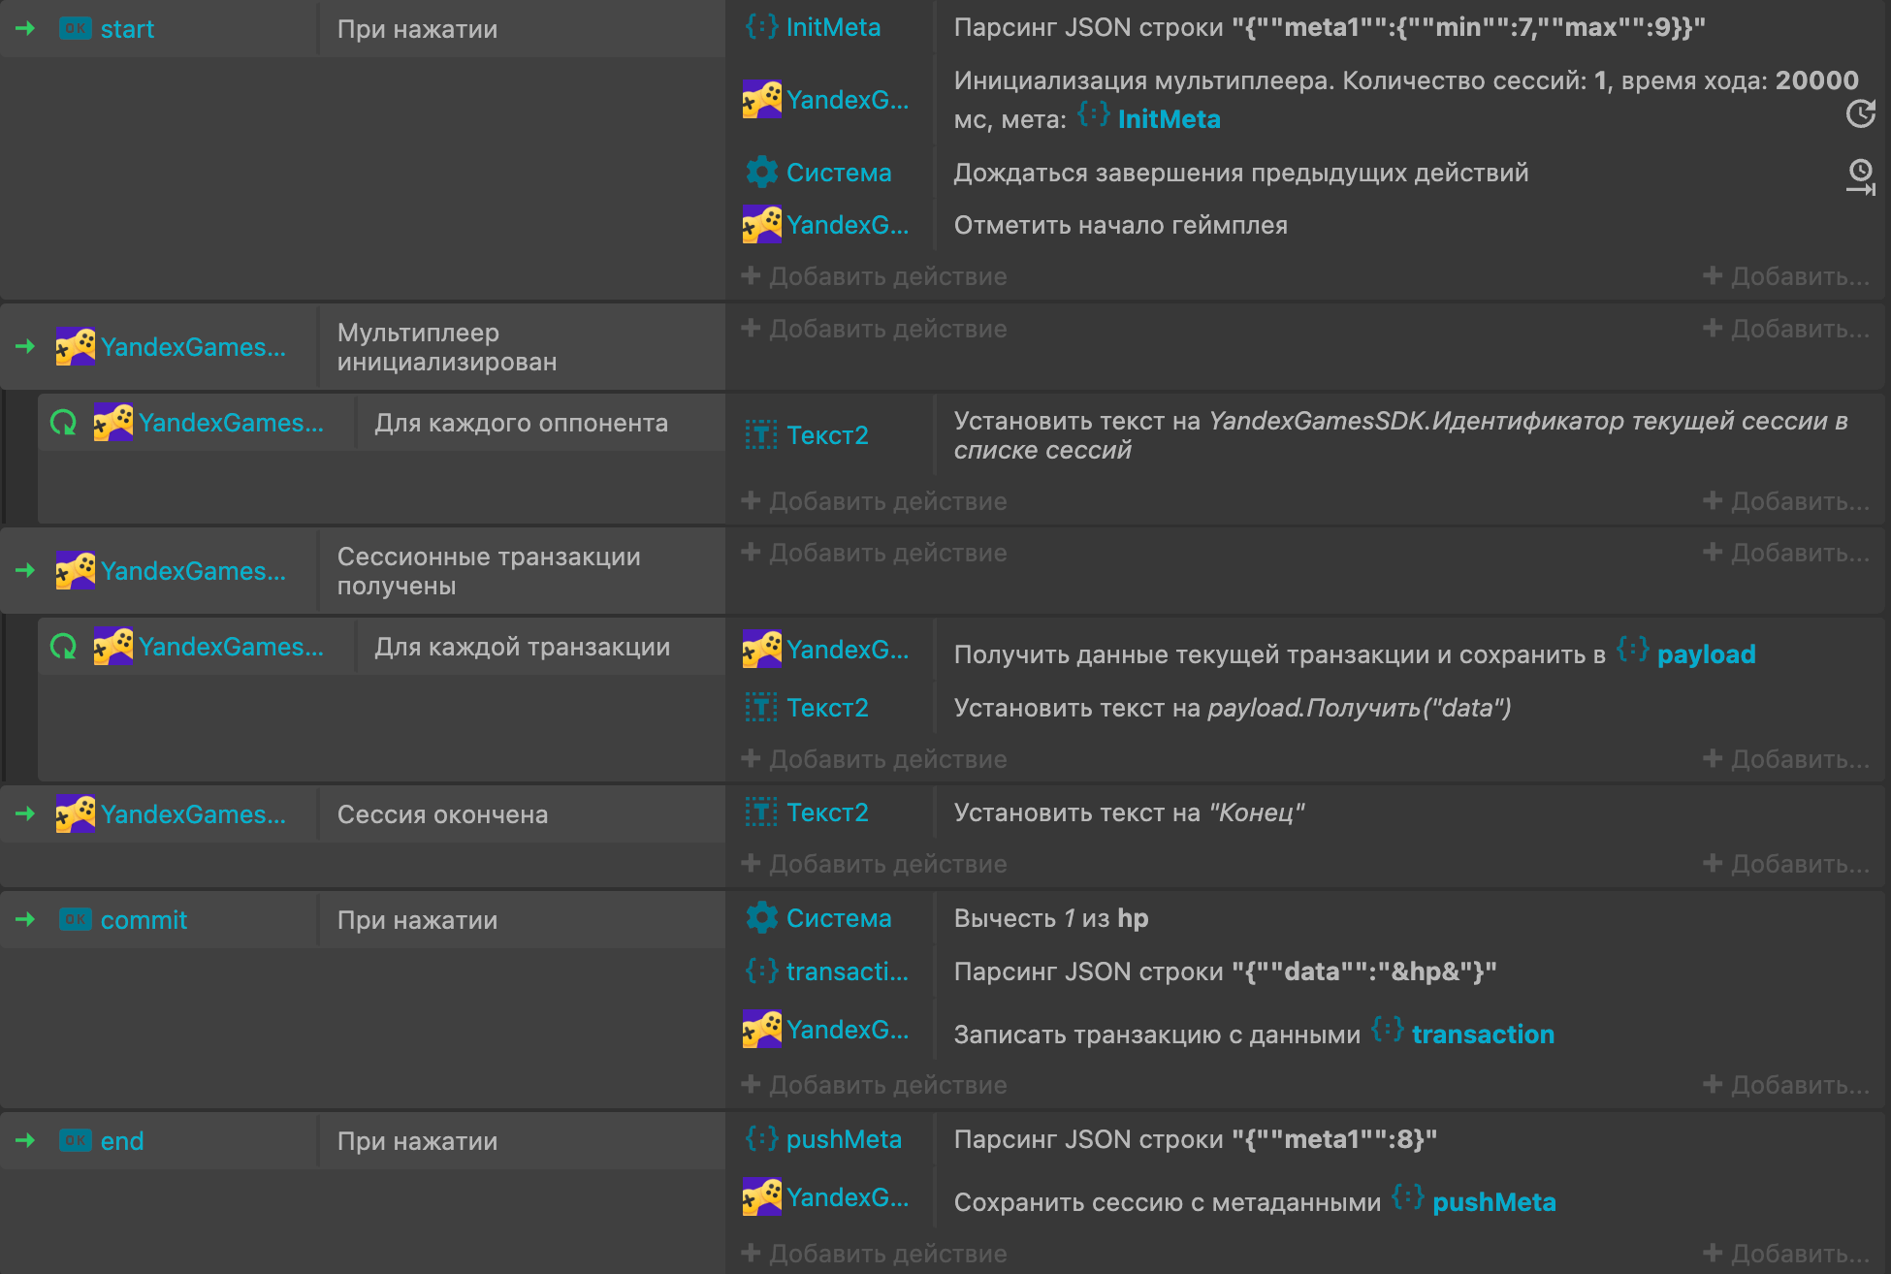This screenshot has width=1891, height=1274.
Task: Click the clock icon on multiplayer initialization action
Action: pos(1860,113)
